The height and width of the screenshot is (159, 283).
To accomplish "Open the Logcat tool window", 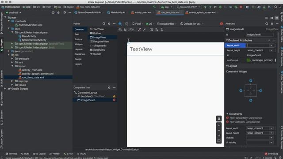I will click(39, 154).
